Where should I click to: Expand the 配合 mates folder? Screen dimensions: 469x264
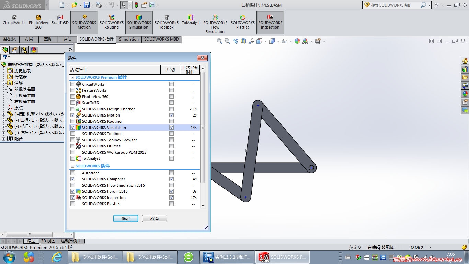coord(3,139)
